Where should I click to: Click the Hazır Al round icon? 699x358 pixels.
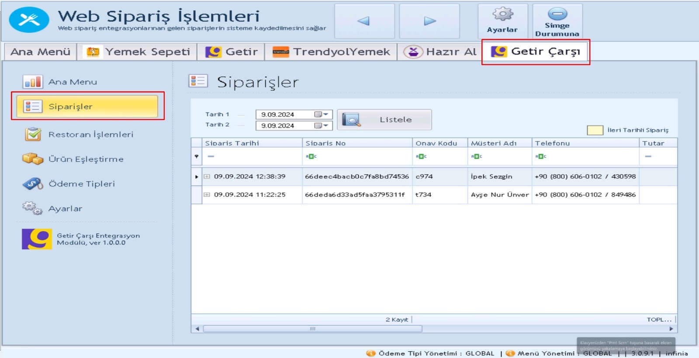coord(413,52)
